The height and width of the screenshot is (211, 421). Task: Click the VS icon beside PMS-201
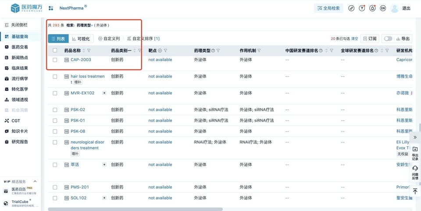tap(67, 187)
